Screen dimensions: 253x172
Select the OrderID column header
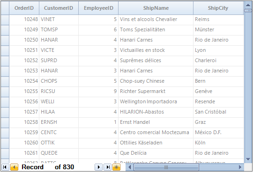tap(24, 8)
